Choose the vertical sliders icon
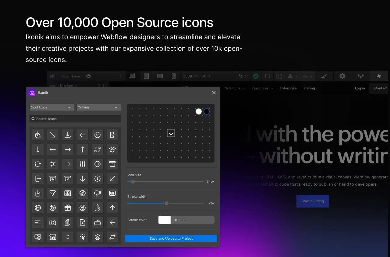The width and height of the screenshot is (390, 257). pos(83,164)
